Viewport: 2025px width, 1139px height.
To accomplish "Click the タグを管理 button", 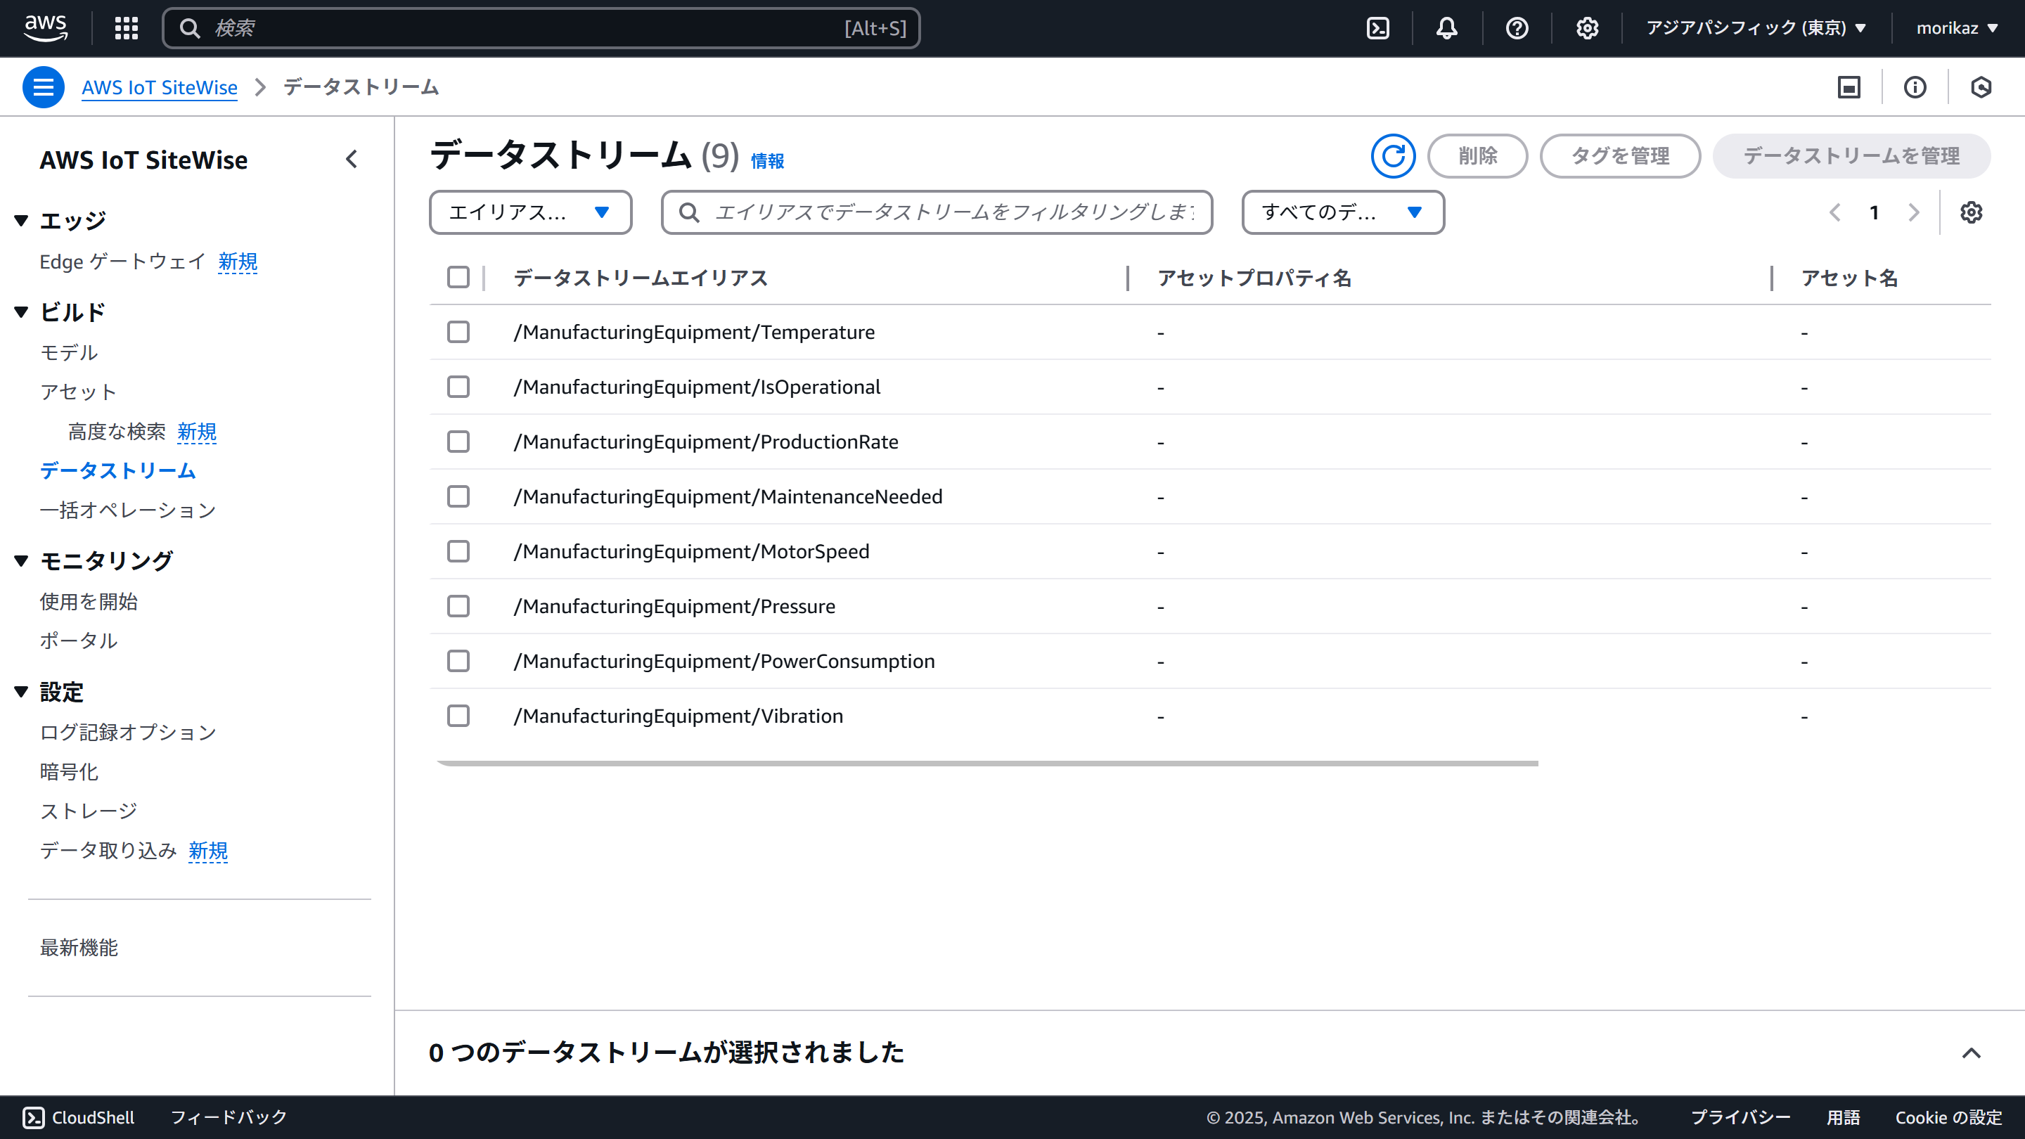I will pyautogui.click(x=1620, y=155).
